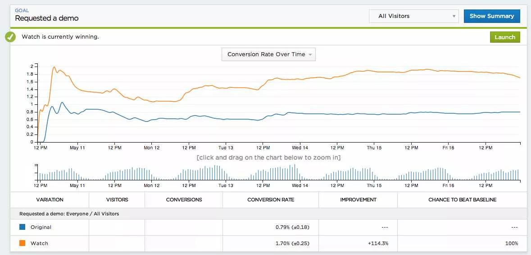
Task: Click the arrow on the All Visitors dropdown
Action: 454,17
